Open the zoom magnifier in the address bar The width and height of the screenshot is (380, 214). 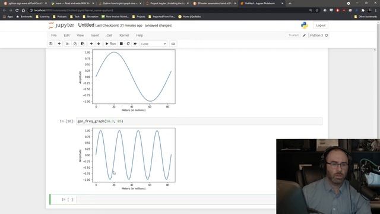click(x=311, y=11)
